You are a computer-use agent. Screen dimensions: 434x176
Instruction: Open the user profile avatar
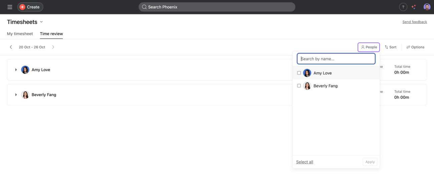click(x=427, y=7)
